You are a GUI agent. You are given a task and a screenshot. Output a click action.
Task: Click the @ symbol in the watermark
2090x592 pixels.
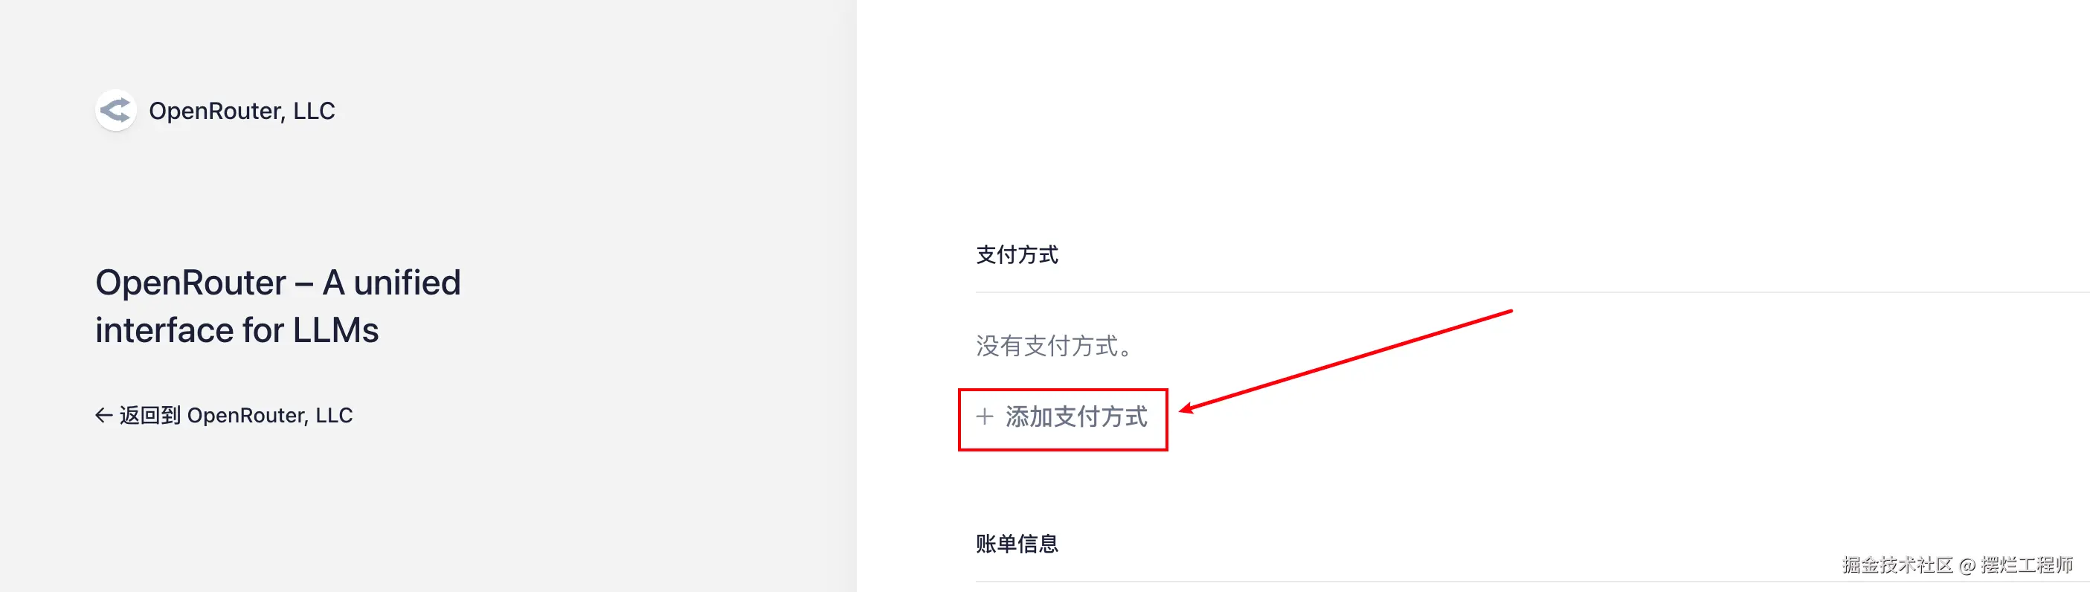click(1966, 565)
